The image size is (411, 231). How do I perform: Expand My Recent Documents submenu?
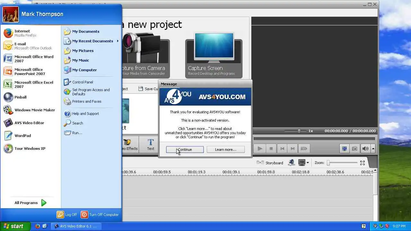(91, 41)
